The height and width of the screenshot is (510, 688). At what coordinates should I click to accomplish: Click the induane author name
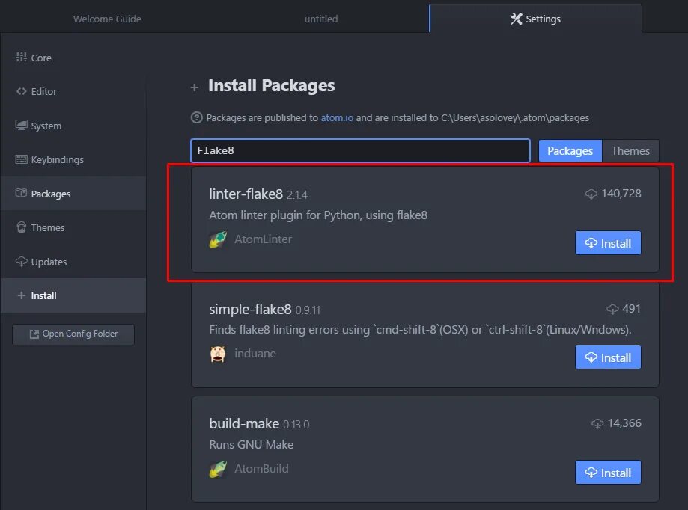[x=255, y=354]
